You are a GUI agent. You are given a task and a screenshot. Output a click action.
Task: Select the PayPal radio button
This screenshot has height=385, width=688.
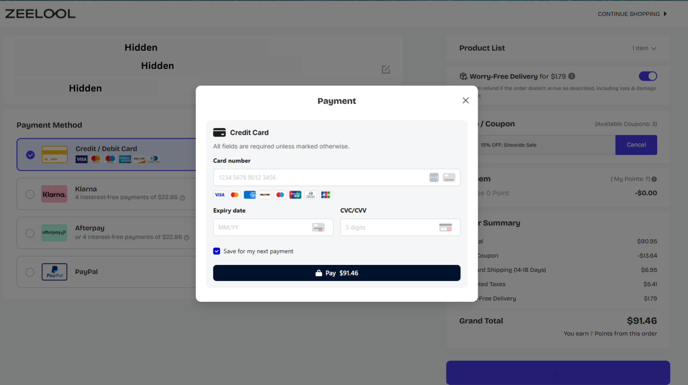tap(30, 272)
